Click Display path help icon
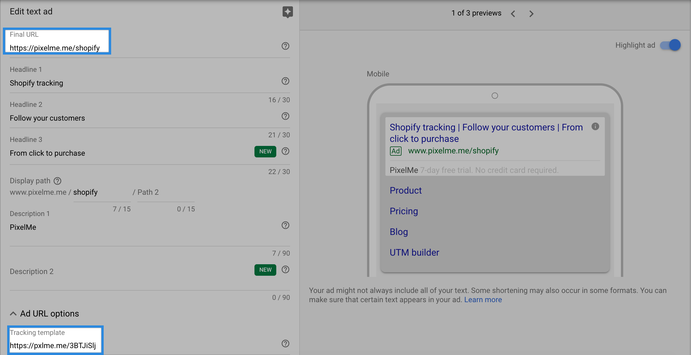This screenshot has height=355, width=691. pyautogui.click(x=58, y=181)
